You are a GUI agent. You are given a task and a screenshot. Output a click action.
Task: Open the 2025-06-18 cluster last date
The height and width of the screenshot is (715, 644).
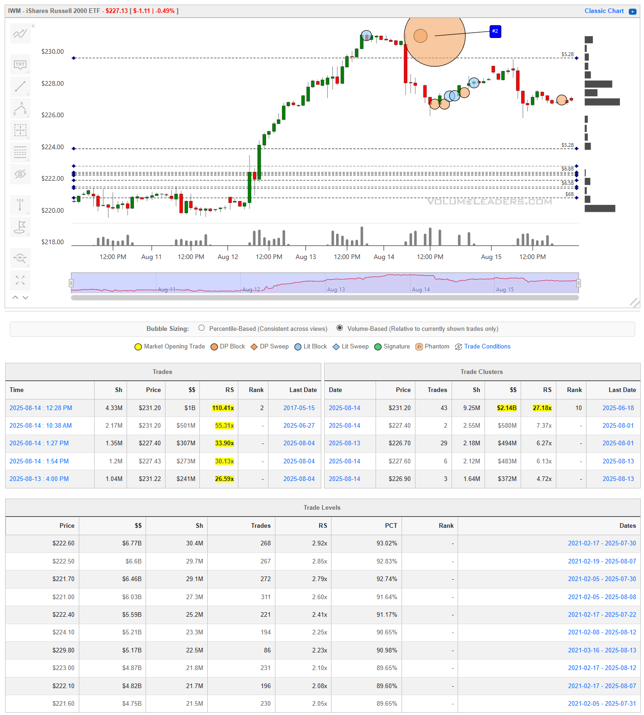click(618, 408)
